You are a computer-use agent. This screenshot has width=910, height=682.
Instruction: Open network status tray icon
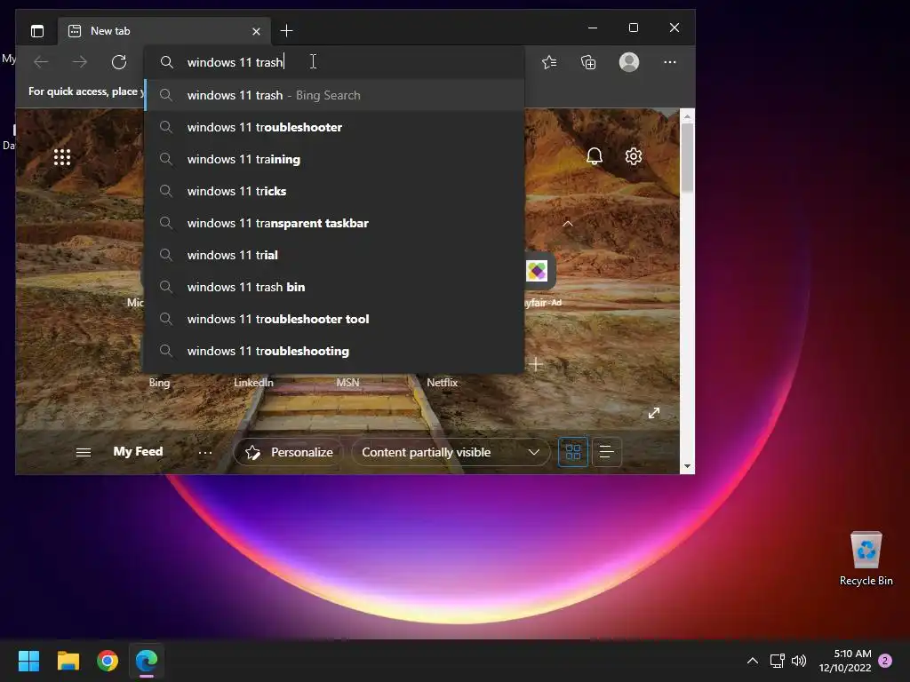pos(777,661)
